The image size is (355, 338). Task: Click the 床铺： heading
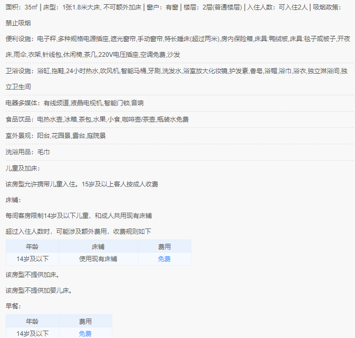click(x=13, y=200)
